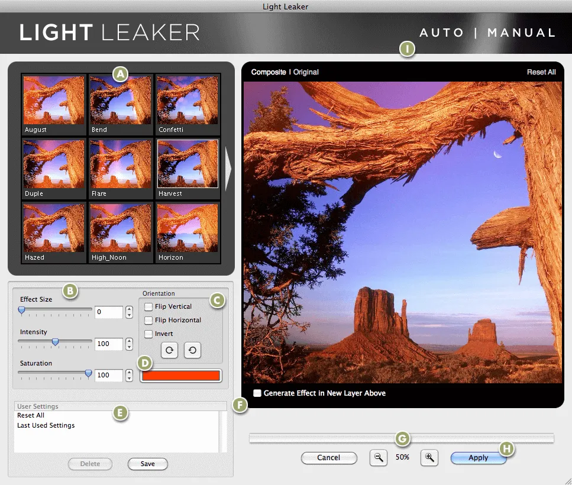Open the orange effect color swatch
The height and width of the screenshot is (485, 572).
(x=180, y=375)
